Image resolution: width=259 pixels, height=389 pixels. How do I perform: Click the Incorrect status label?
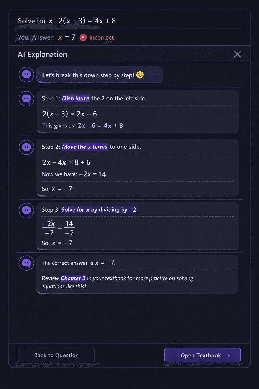click(x=102, y=37)
